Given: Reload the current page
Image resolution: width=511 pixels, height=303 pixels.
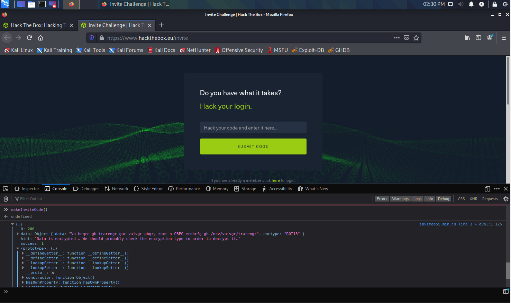Looking at the screenshot, I should coord(29,38).
